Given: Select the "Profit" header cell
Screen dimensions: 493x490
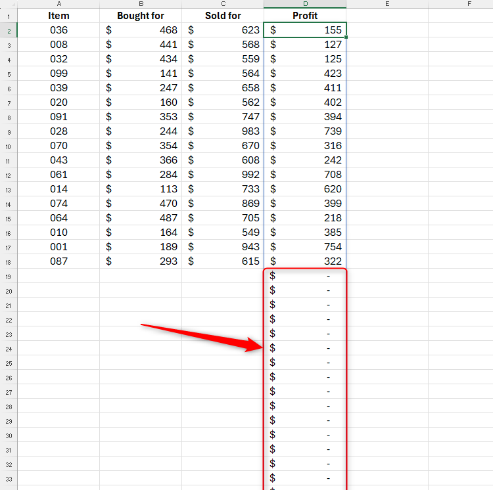Looking at the screenshot, I should pyautogui.click(x=305, y=16).
